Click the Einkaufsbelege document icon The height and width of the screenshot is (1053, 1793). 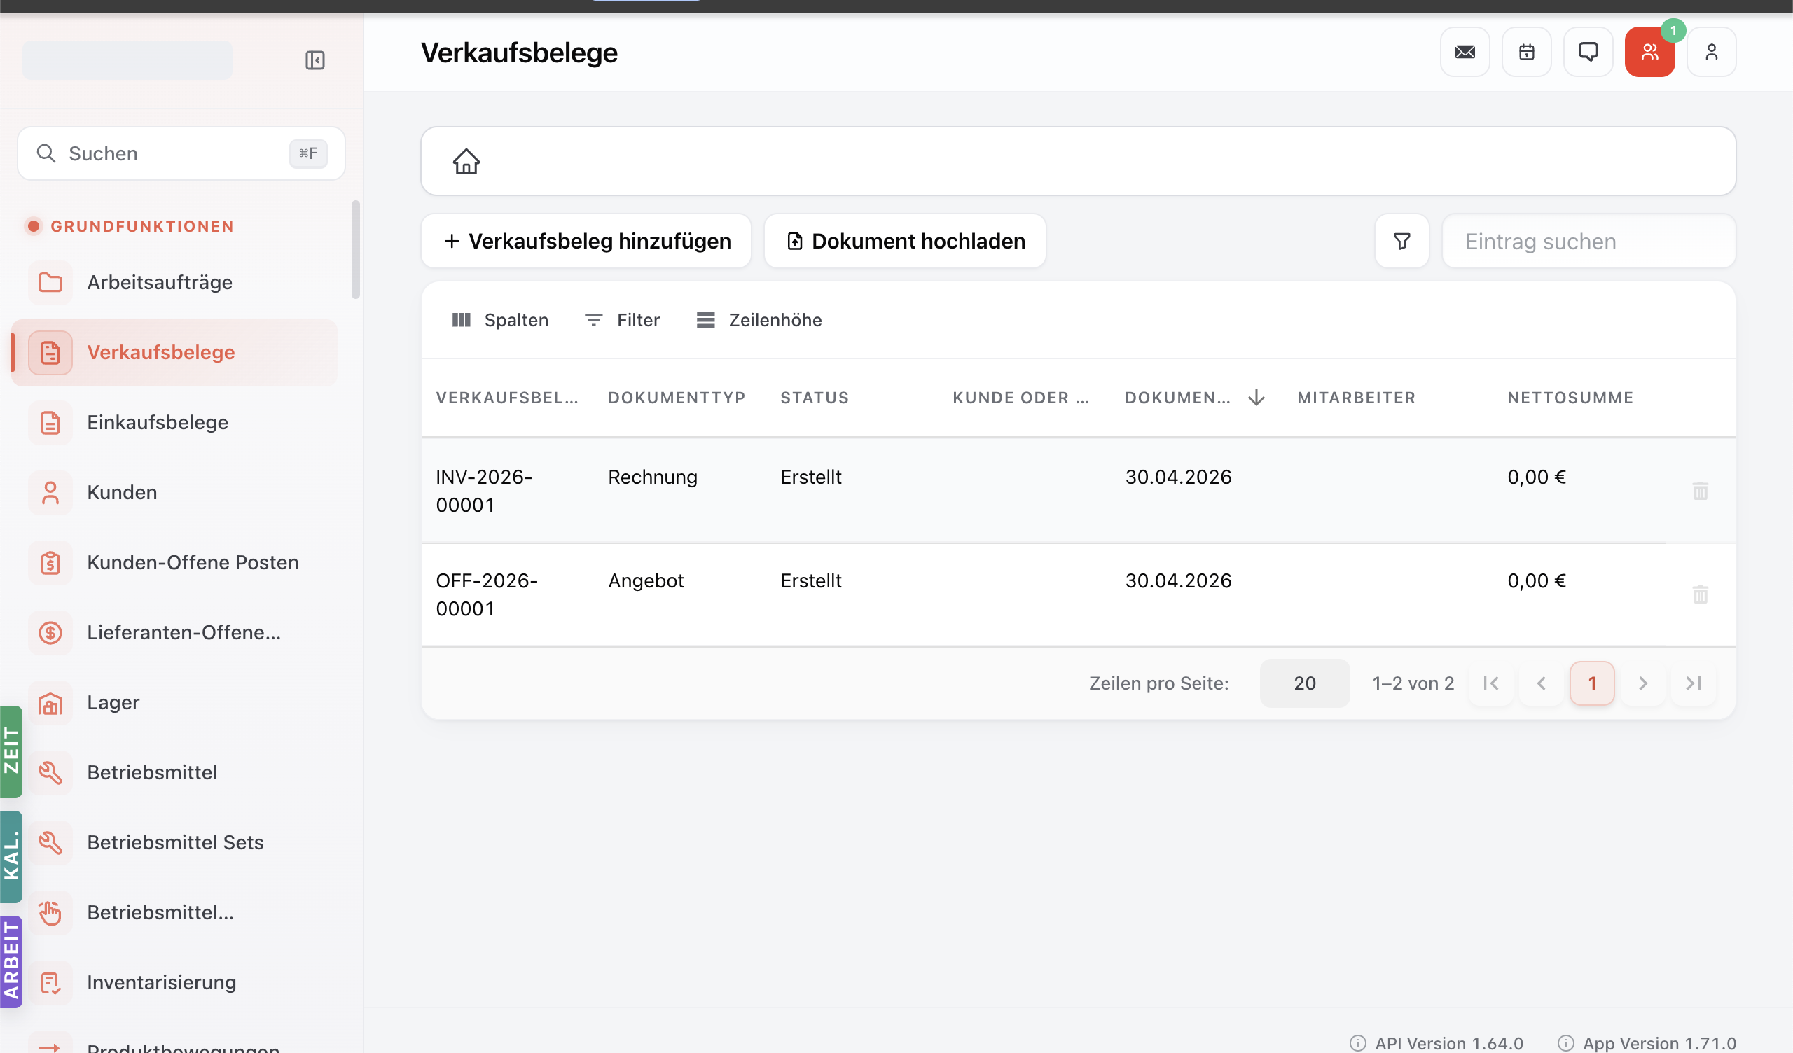50,423
